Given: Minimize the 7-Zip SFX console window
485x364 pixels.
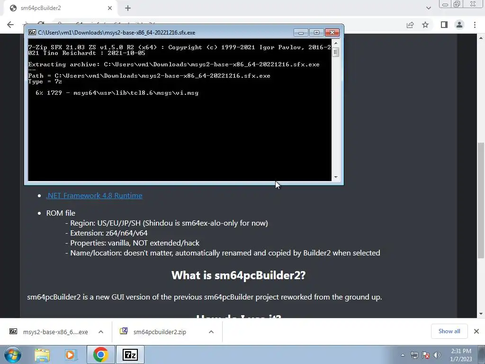Looking at the screenshot, I should pos(301,33).
